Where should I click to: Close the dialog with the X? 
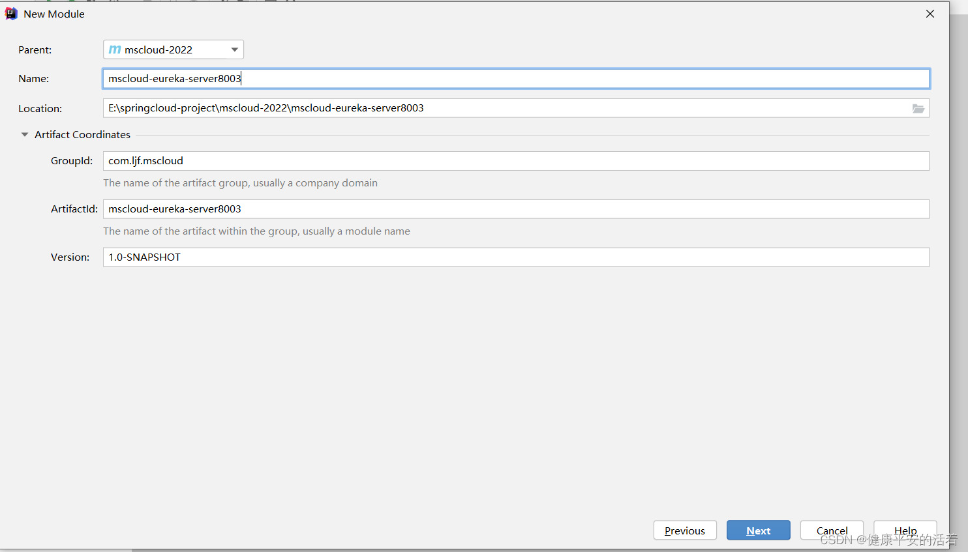click(930, 13)
